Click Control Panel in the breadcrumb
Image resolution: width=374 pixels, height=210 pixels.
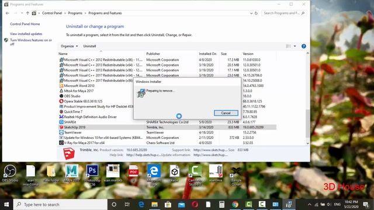(52, 13)
